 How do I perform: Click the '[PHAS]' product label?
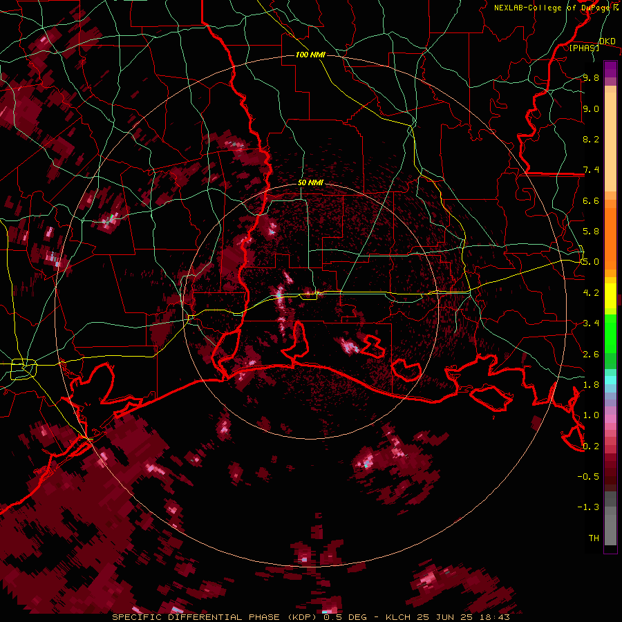tap(584, 48)
